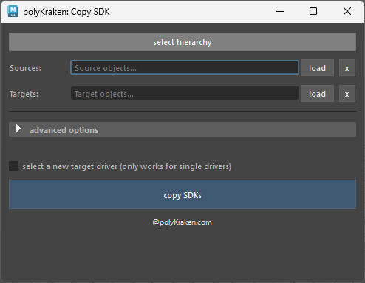
Task: Click the select hierarchy button
Action: pyautogui.click(x=182, y=42)
